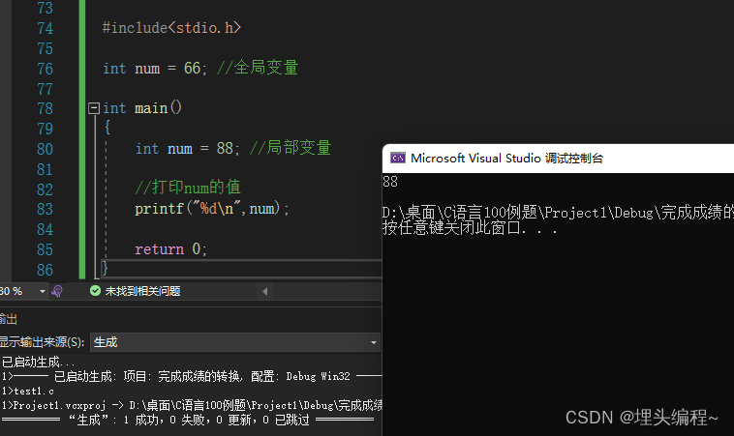The height and width of the screenshot is (436, 734).
Task: Click the '已启动生成...' output line
Action: click(39, 363)
